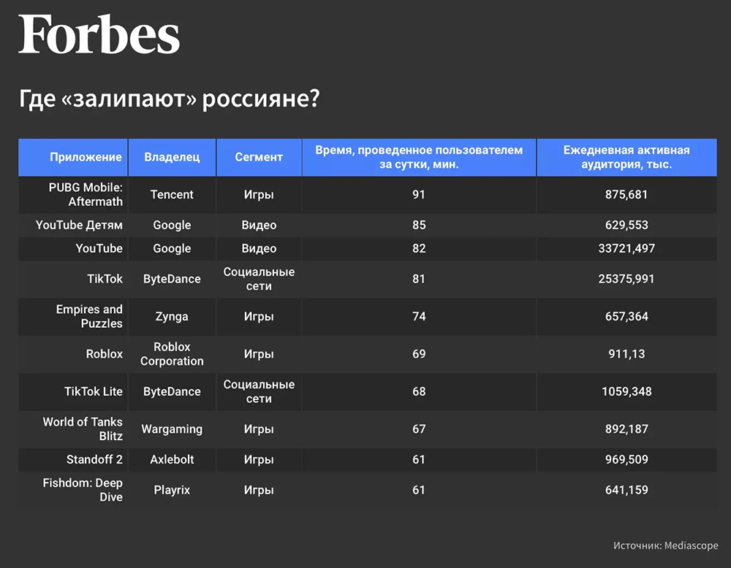Viewport: 731px width, 568px height.
Task: Select audience value "969,509"
Action: [x=626, y=459]
